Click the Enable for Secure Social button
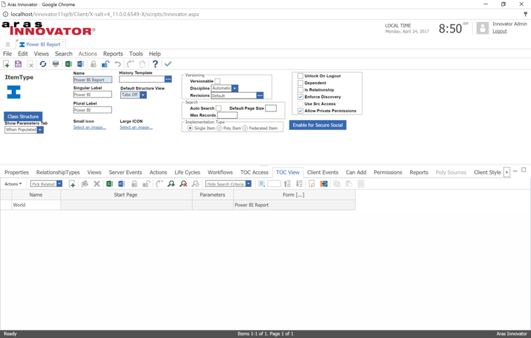 click(317, 125)
